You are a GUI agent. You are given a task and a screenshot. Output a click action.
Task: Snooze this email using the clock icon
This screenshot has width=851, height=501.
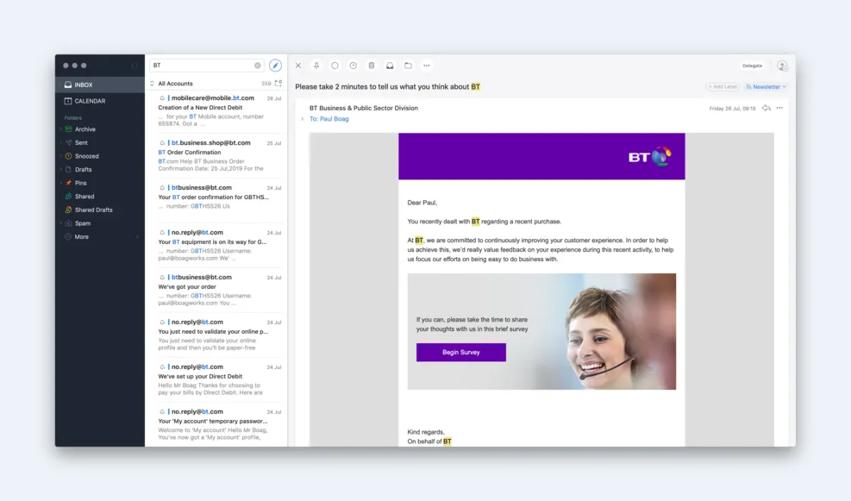point(353,66)
